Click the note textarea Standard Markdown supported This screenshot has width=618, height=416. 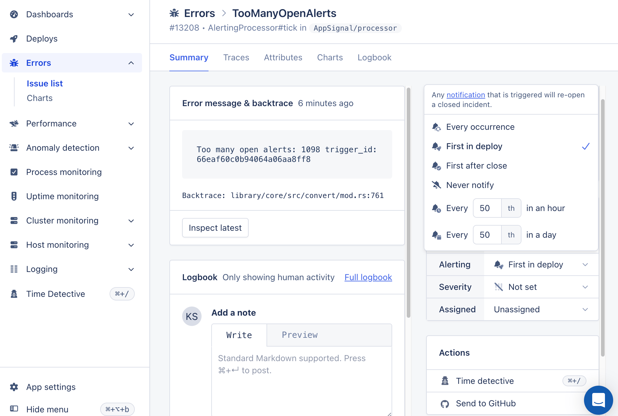click(302, 381)
